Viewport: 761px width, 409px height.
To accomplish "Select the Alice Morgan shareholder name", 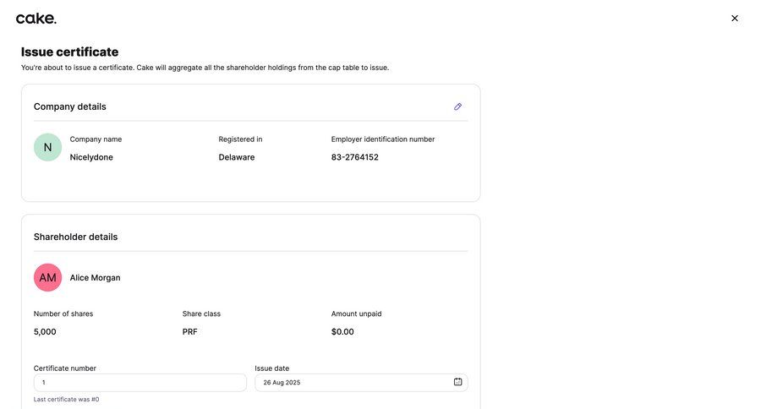I will 95,278.
